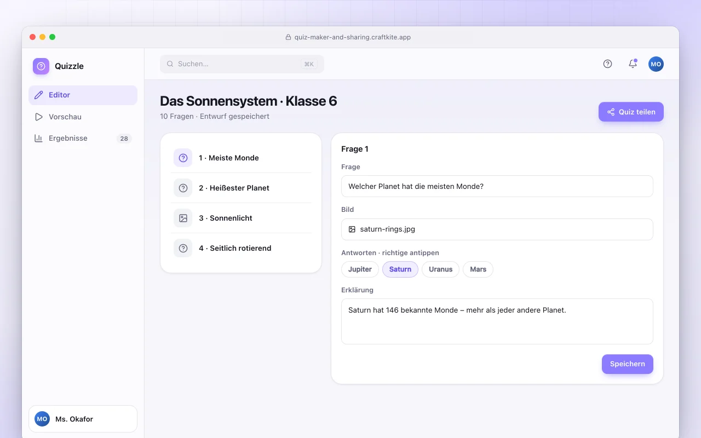Click the question icon for Seitlich rotierend
Screen dimensions: 701x438
(183, 248)
